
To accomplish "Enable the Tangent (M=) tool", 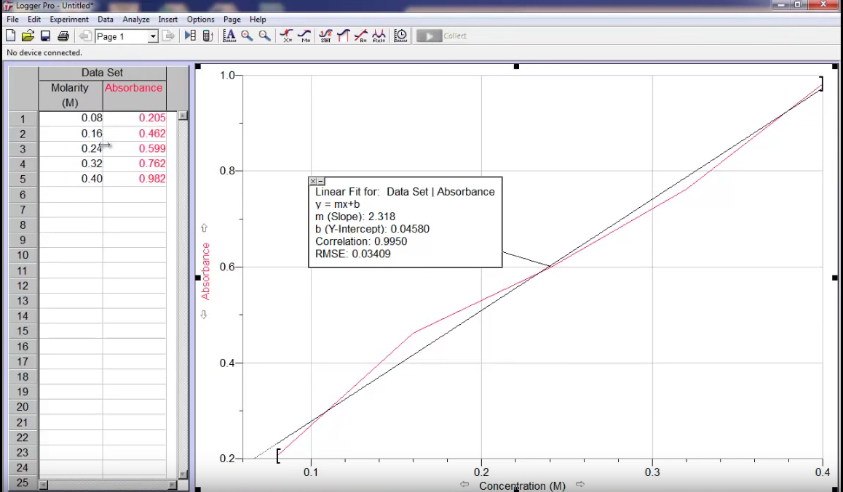I will click(x=304, y=36).
